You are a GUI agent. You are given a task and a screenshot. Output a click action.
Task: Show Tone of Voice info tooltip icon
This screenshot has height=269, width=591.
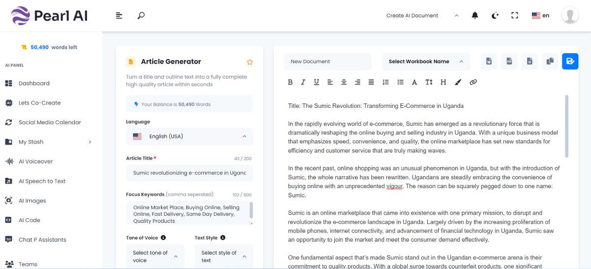click(x=163, y=238)
